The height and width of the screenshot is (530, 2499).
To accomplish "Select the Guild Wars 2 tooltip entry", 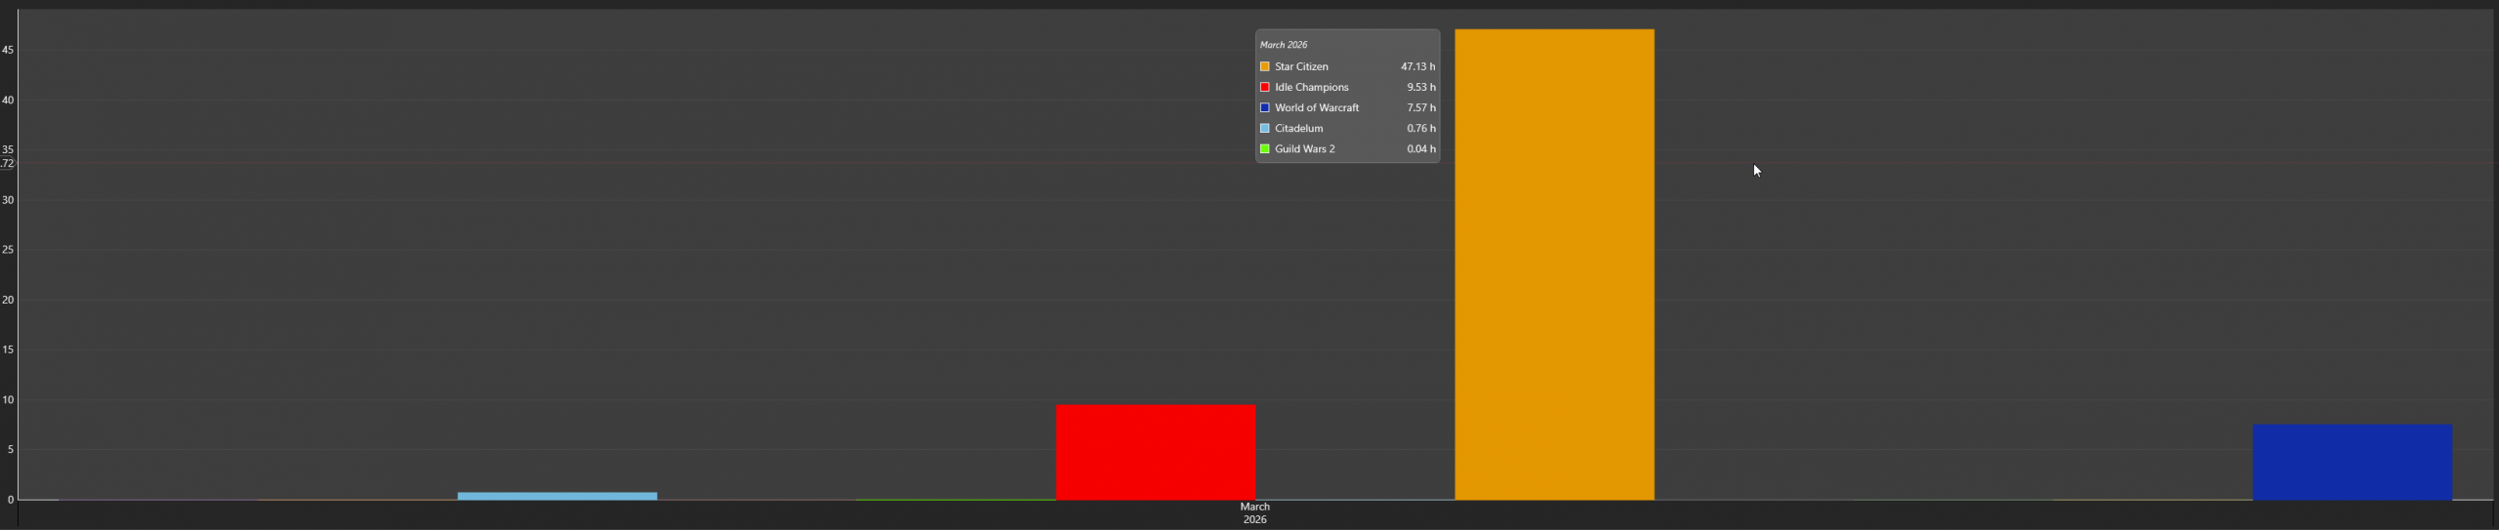I will coord(1304,148).
